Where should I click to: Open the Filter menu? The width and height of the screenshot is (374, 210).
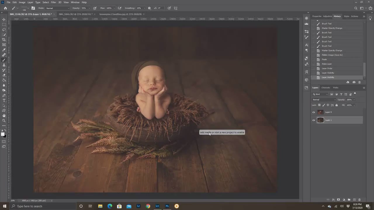pos(53,2)
